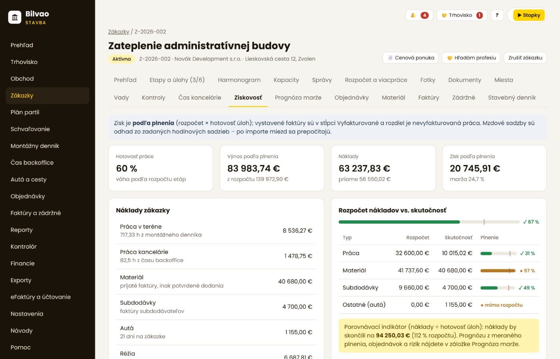Open Pomoc in sidebar

(x=47, y=347)
